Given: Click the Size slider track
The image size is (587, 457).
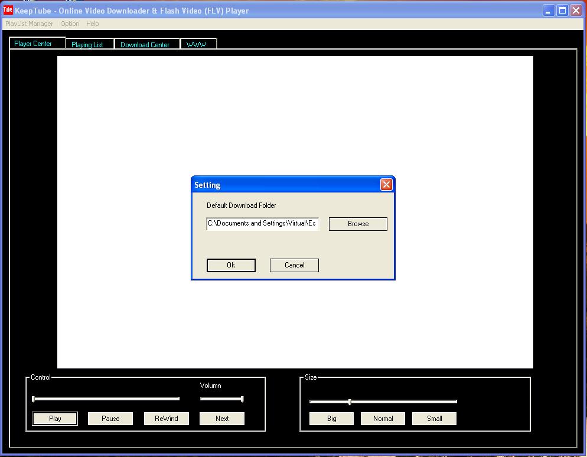Looking at the screenshot, I should (x=383, y=401).
